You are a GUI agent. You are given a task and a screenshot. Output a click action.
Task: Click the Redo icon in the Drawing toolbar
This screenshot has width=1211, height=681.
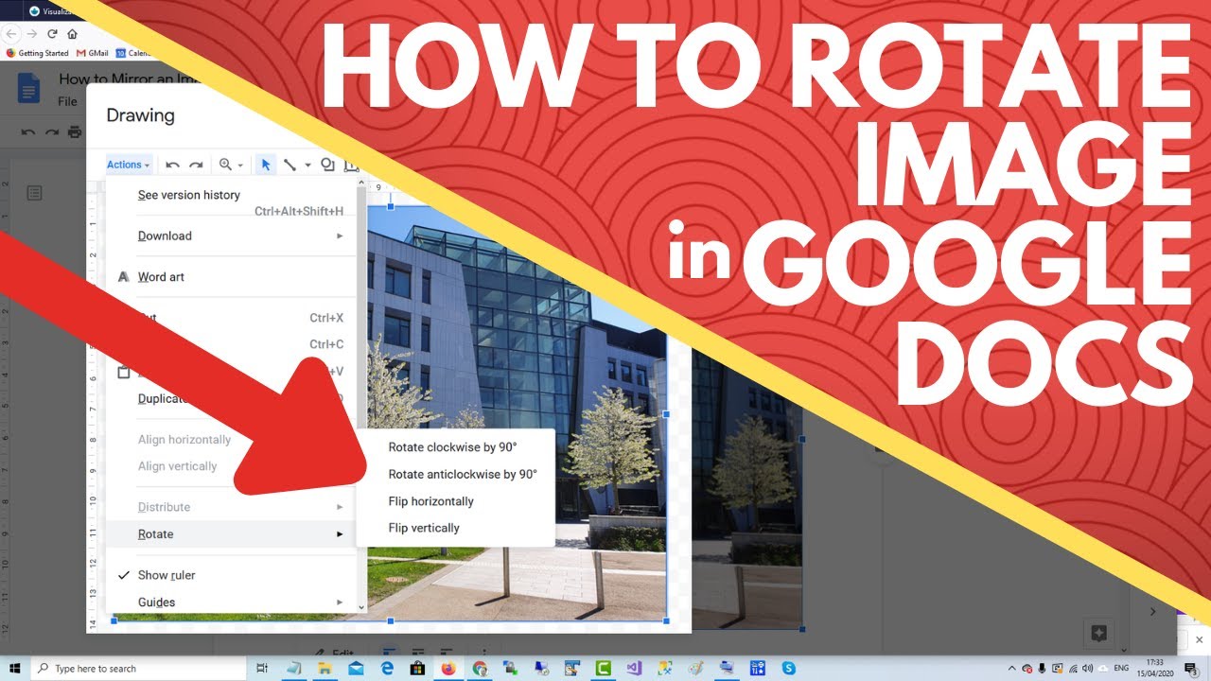pos(197,165)
